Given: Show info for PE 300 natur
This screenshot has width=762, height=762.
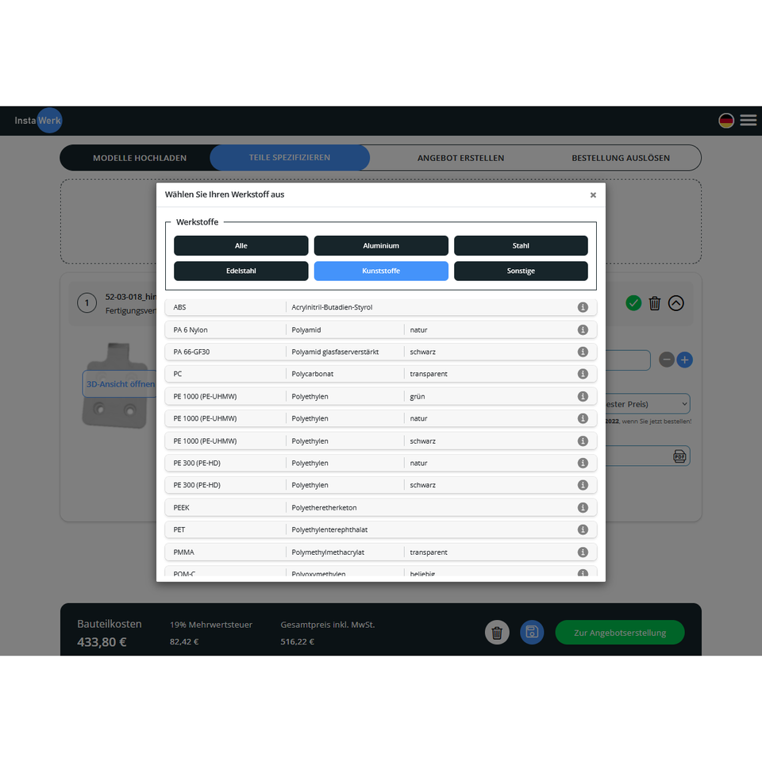Looking at the screenshot, I should (583, 463).
